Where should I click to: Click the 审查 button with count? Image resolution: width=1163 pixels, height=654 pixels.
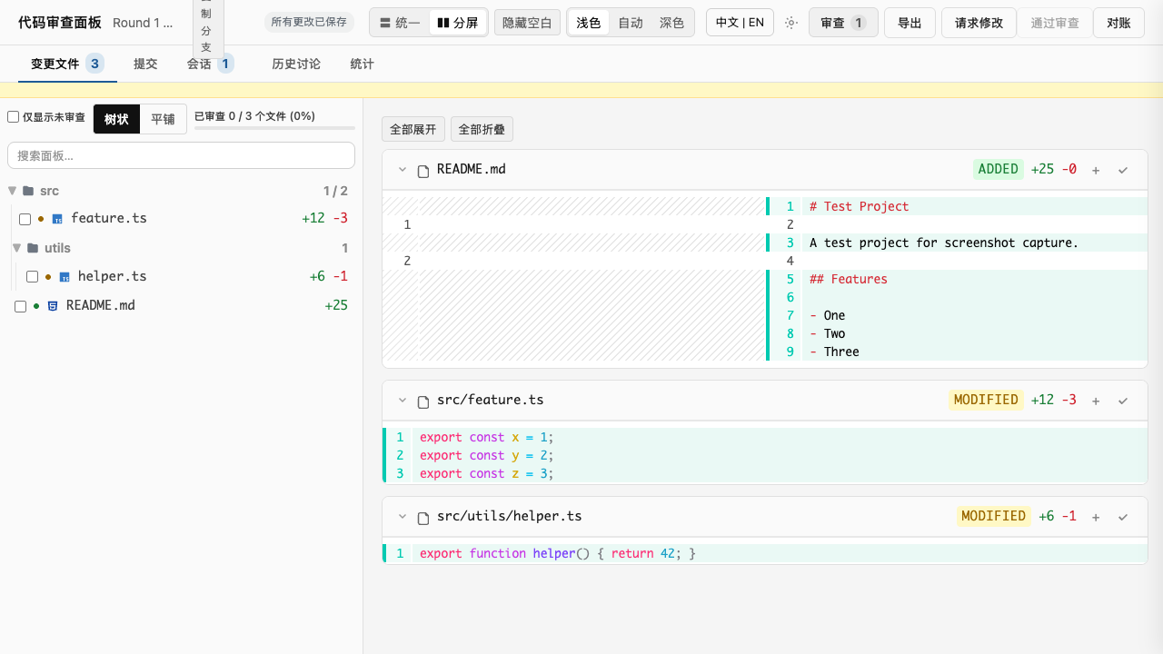(x=843, y=23)
